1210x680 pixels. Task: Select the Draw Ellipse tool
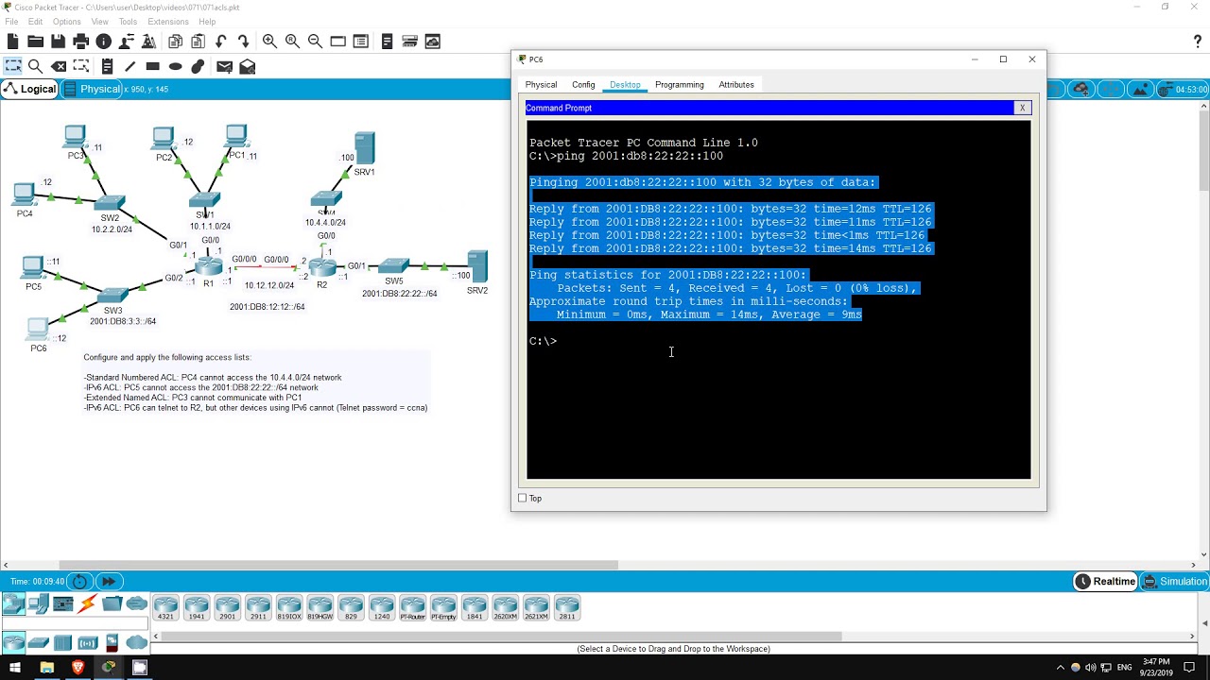point(175,66)
